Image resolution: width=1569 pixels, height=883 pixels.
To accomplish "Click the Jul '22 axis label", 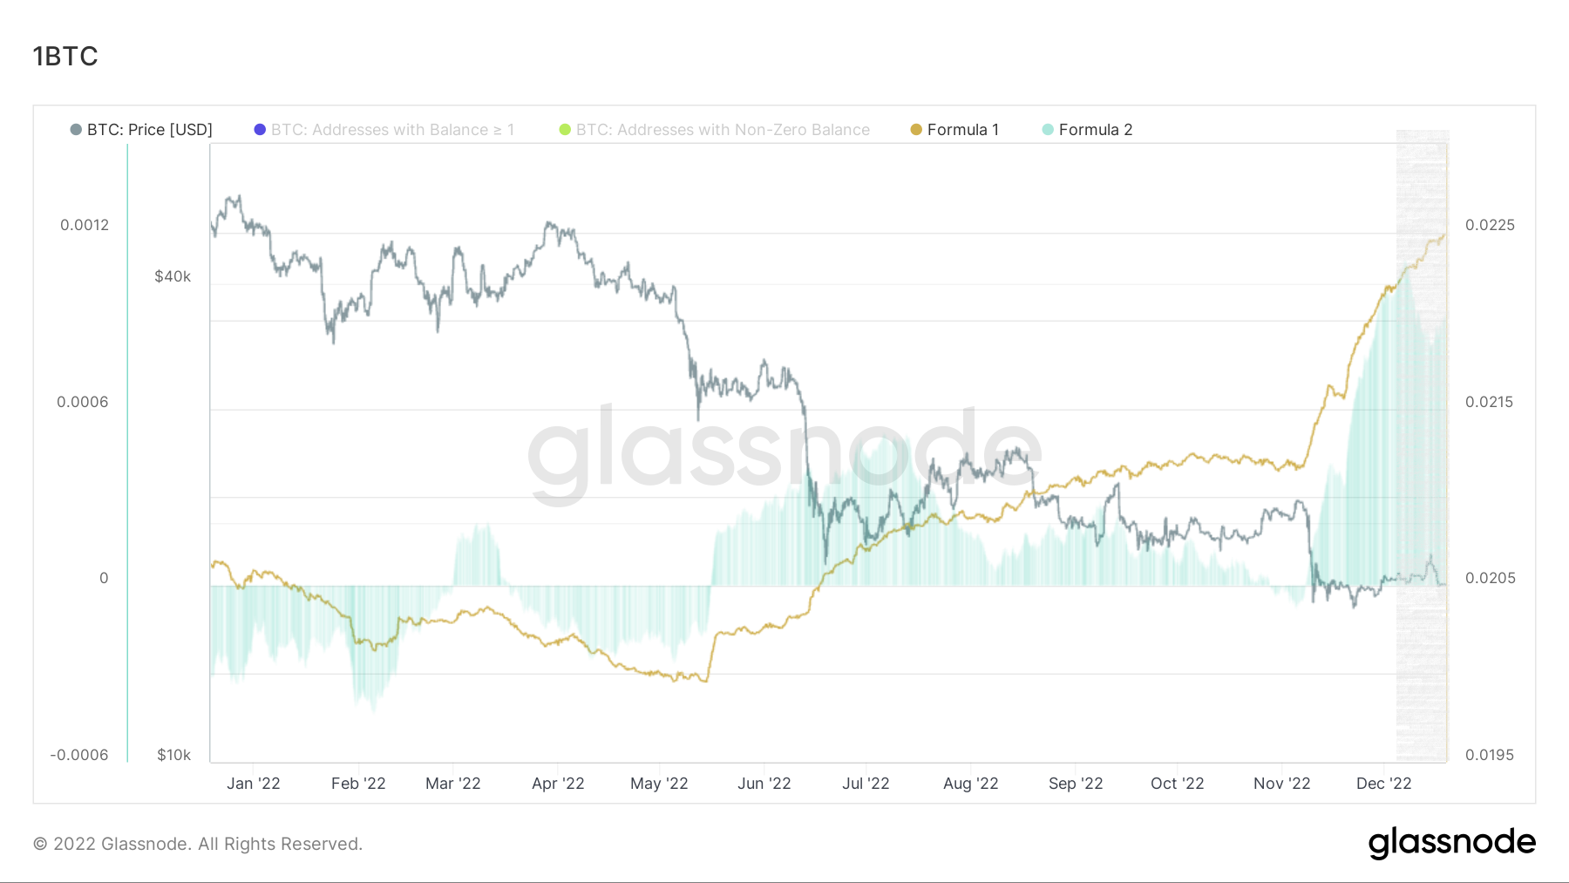I will pos(866,784).
